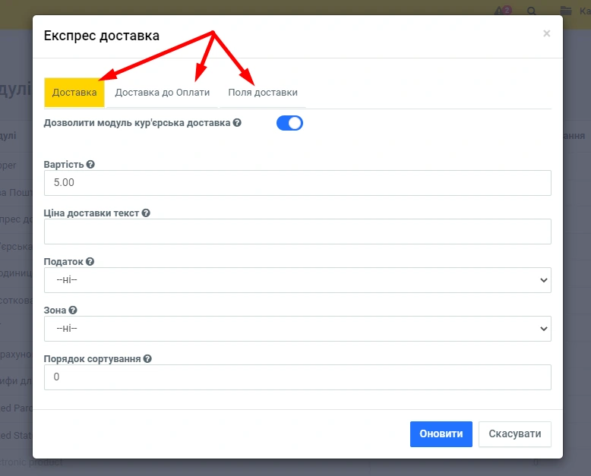
Task: Select the Доставка tab
Action: pyautogui.click(x=74, y=93)
